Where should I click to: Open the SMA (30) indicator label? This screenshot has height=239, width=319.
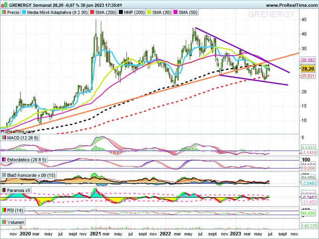point(161,12)
